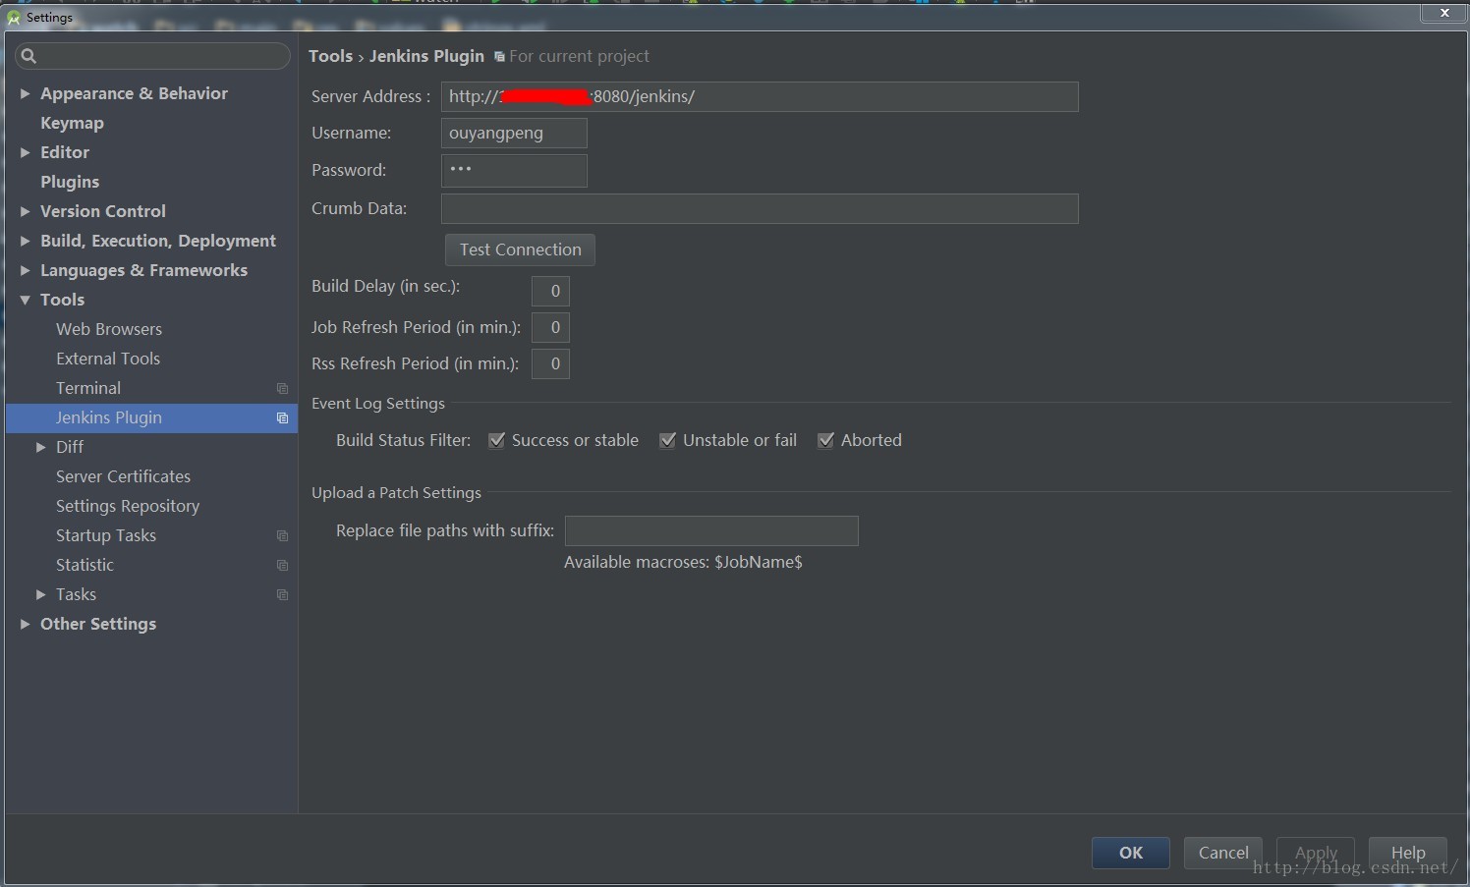Expand the Diff subnode arrow

coord(40,447)
